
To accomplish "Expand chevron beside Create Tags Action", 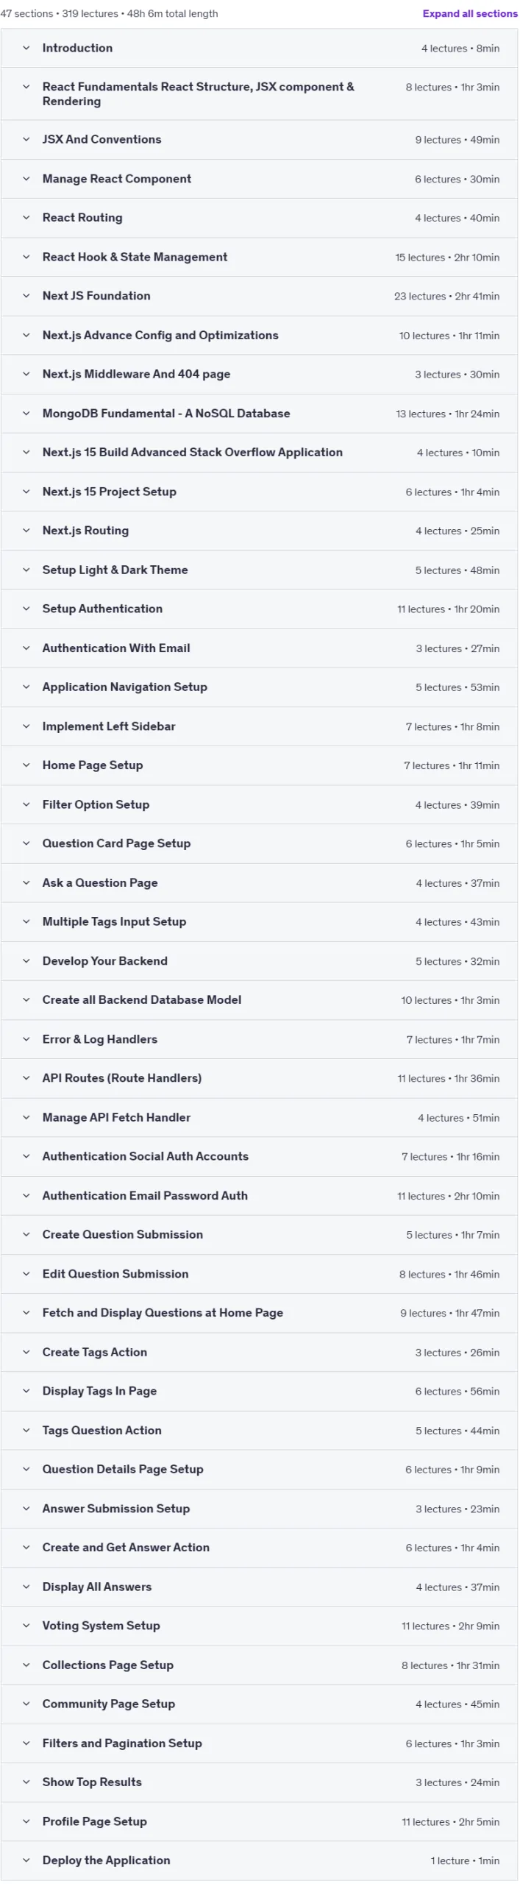I will pyautogui.click(x=26, y=1352).
